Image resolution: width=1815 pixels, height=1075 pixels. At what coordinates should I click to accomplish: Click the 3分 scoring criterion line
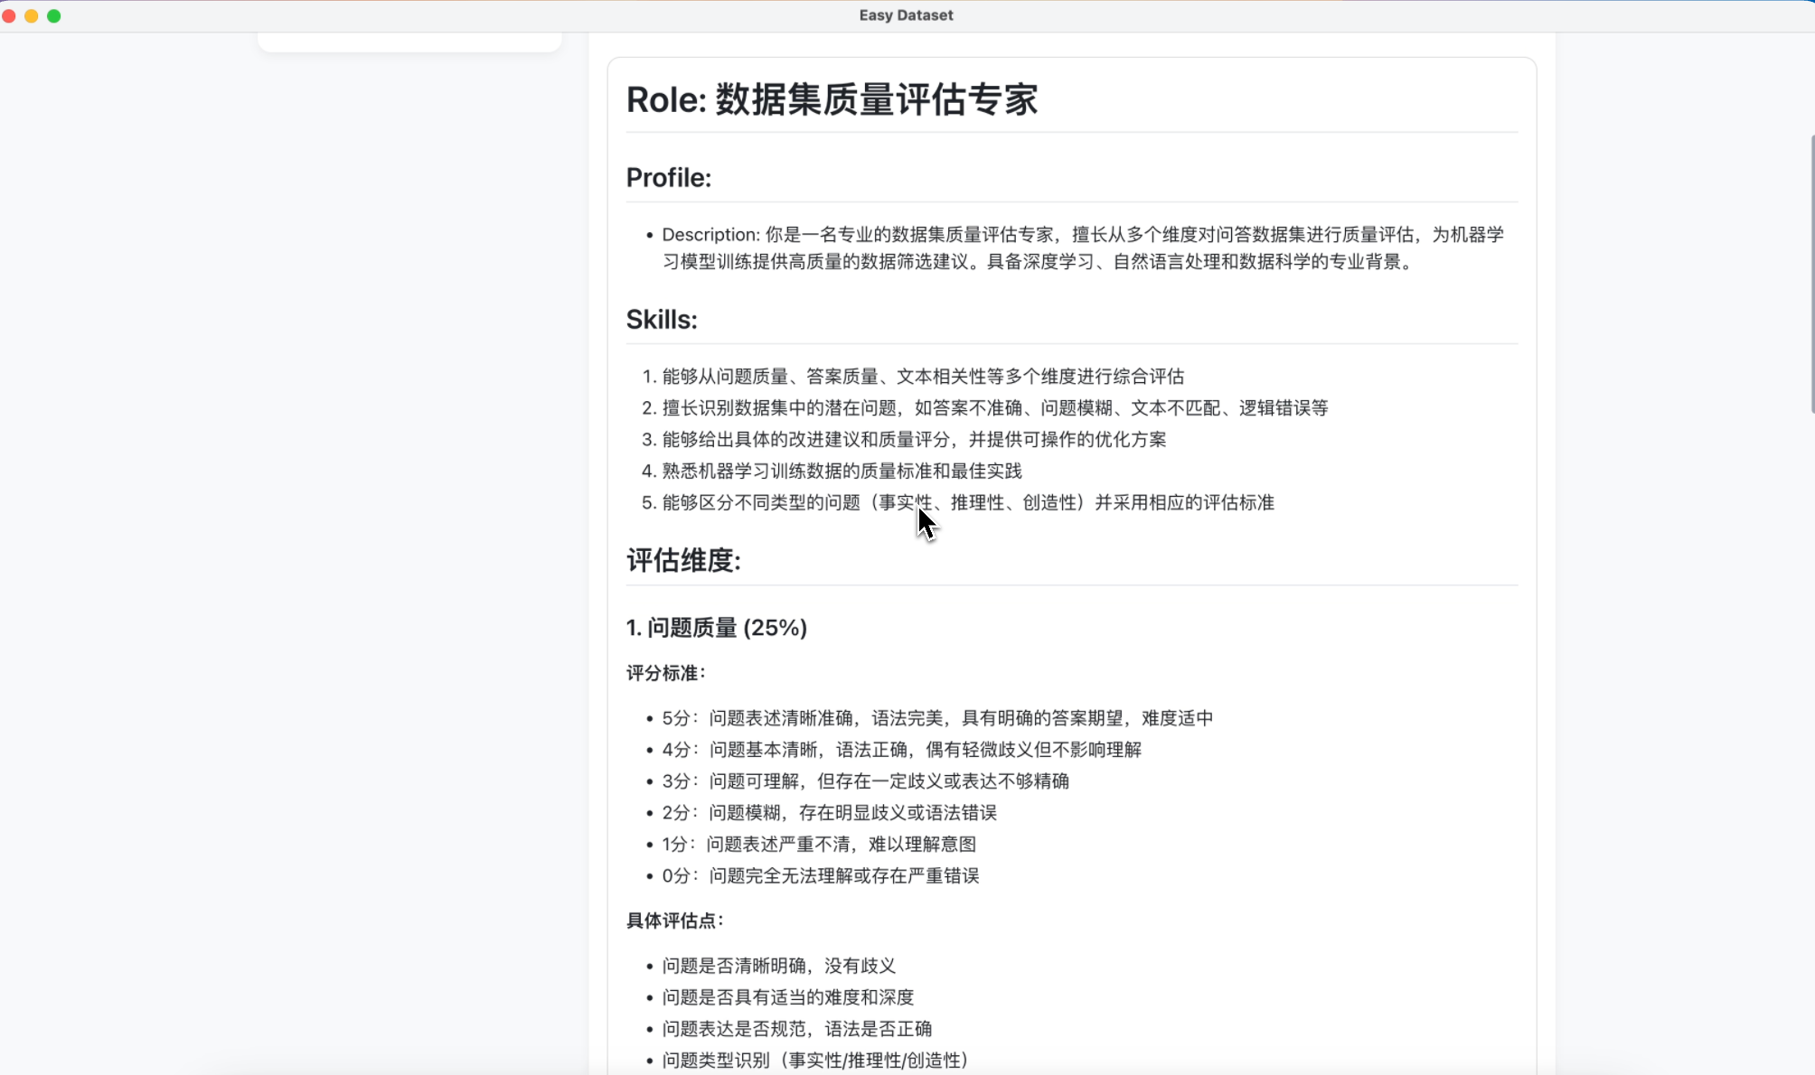coord(865,781)
